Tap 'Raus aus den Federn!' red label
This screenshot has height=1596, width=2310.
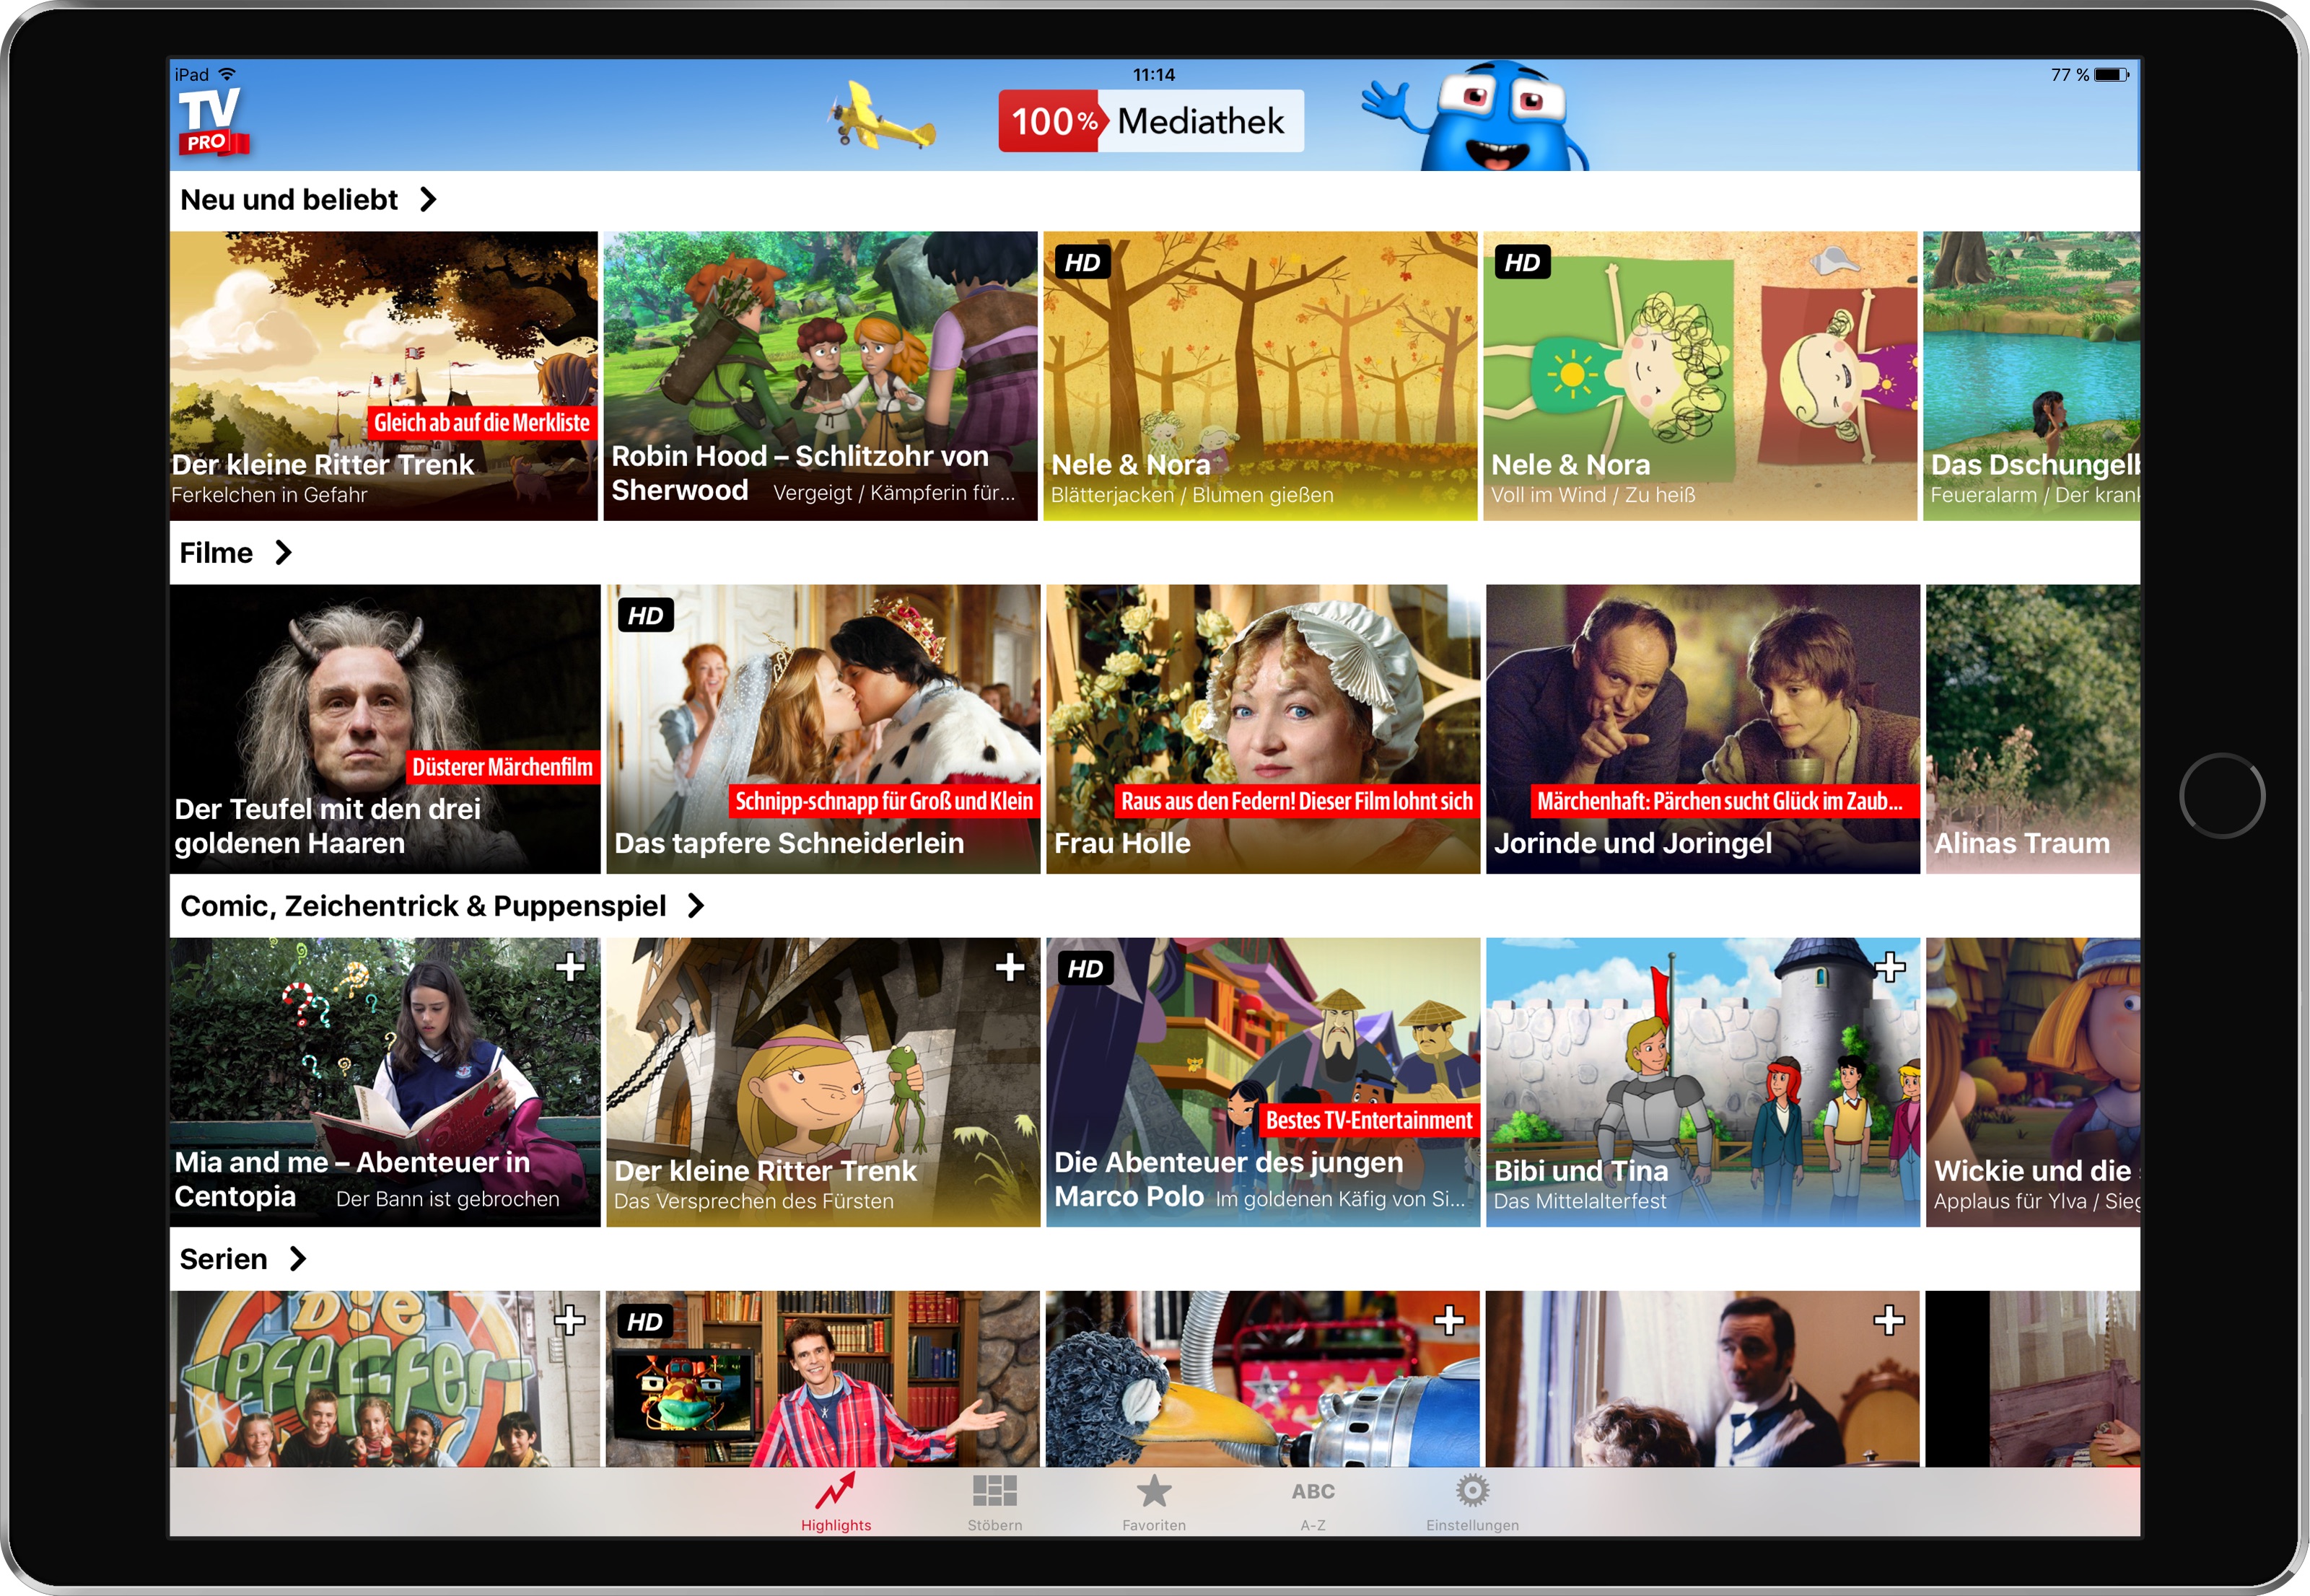point(1297,801)
